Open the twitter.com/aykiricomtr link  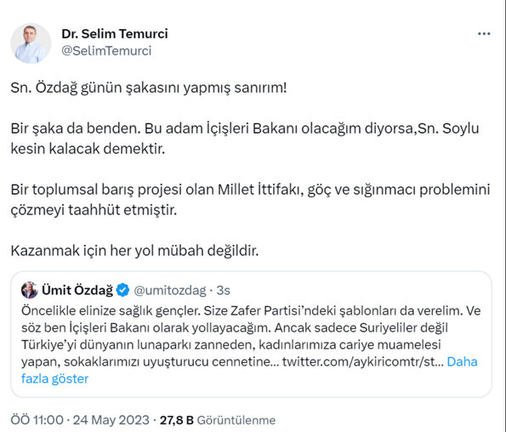pos(363,361)
